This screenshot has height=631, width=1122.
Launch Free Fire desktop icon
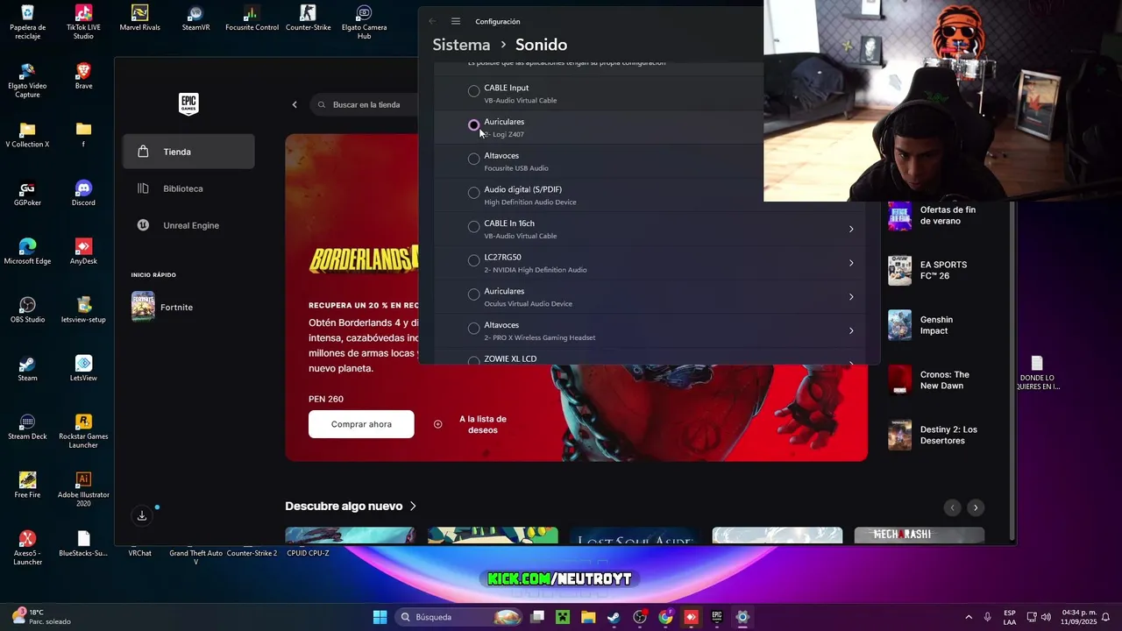coord(27,486)
